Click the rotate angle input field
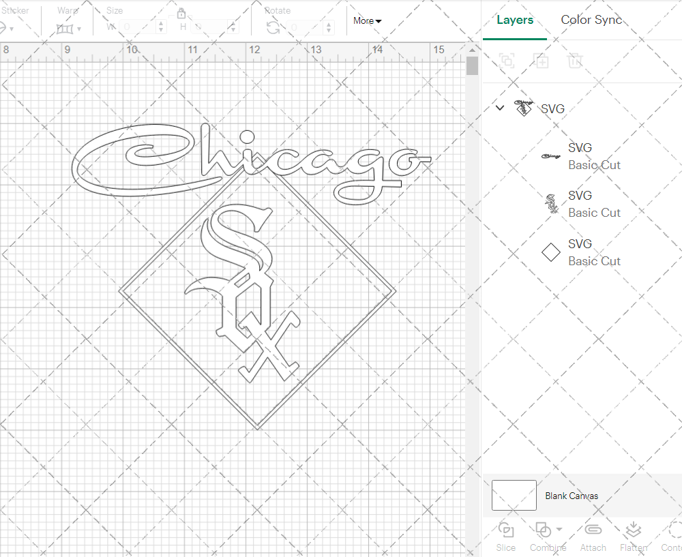 pyautogui.click(x=305, y=27)
